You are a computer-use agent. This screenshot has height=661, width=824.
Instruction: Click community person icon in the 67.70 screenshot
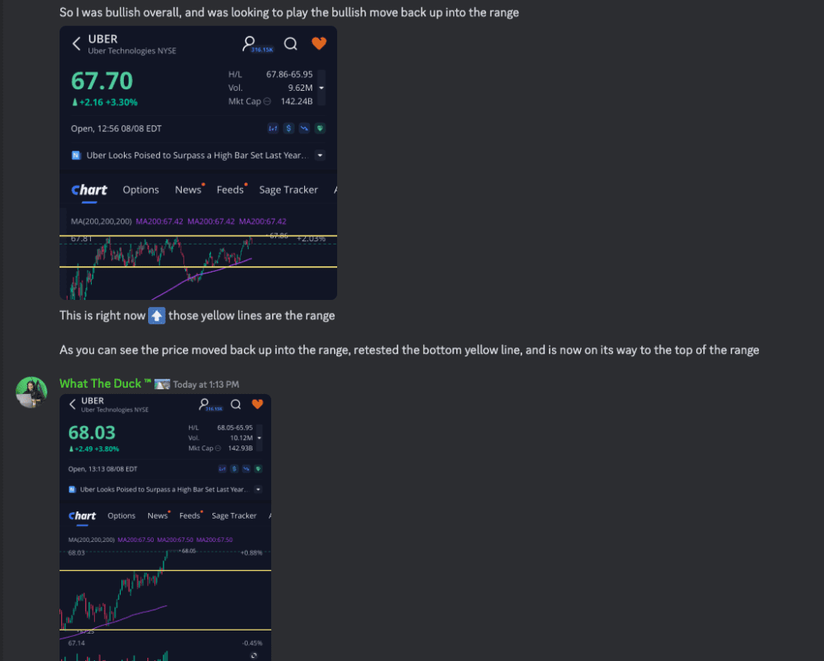pos(249,43)
